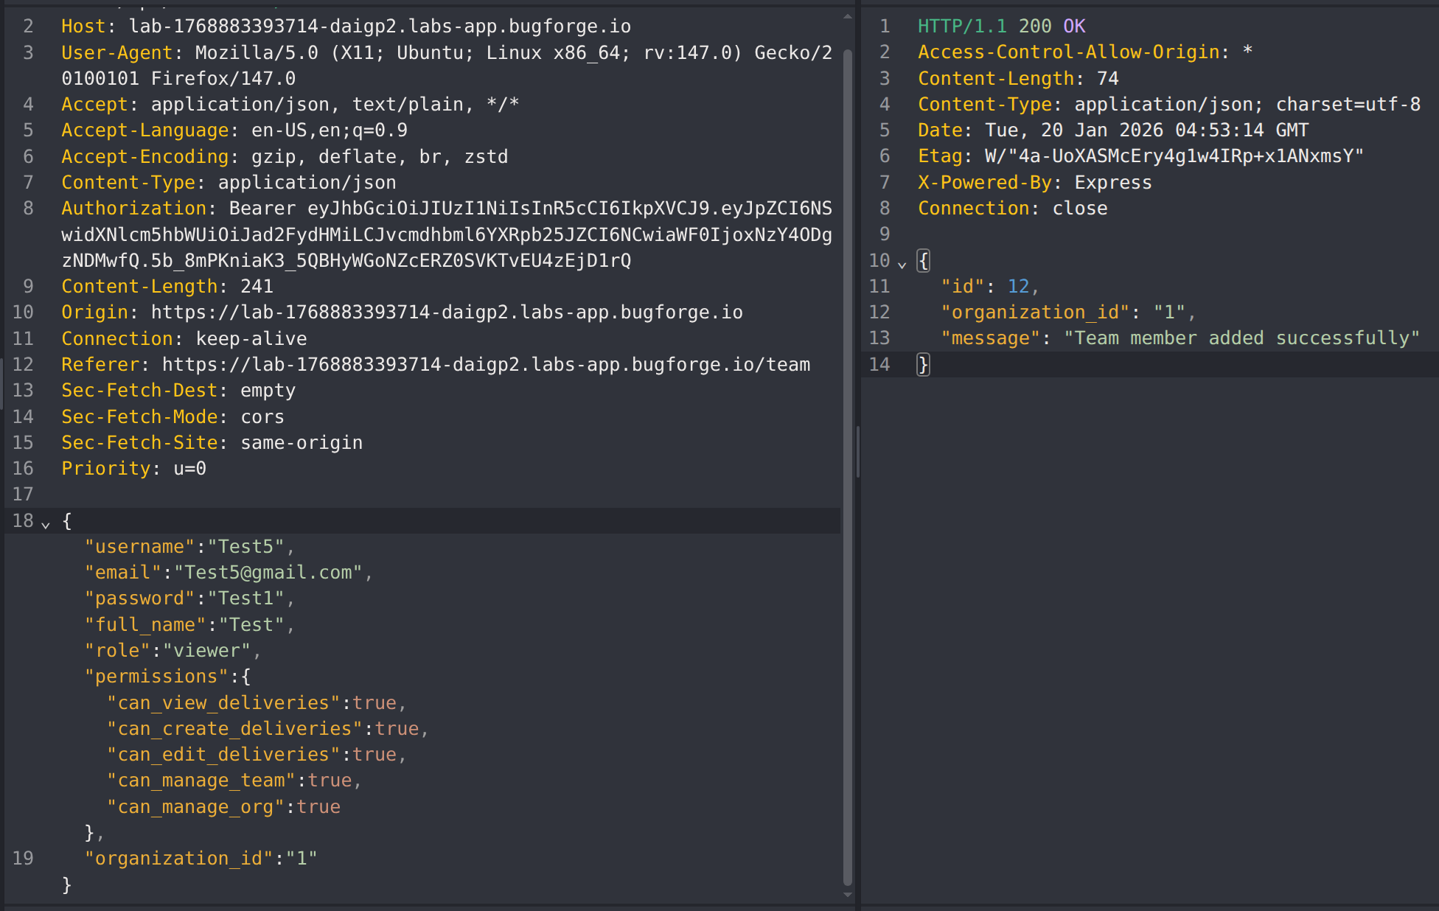Click the "viewer" role value
Screen dimensions: 1439x911
(x=206, y=651)
